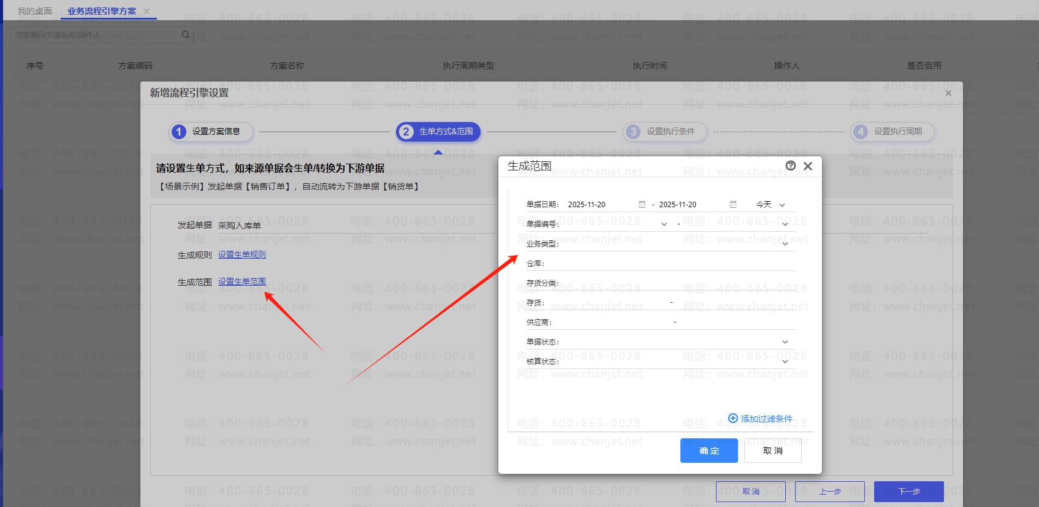1039x507 pixels.
Task: Go to step 1 设置方案信息
Action: (x=210, y=131)
